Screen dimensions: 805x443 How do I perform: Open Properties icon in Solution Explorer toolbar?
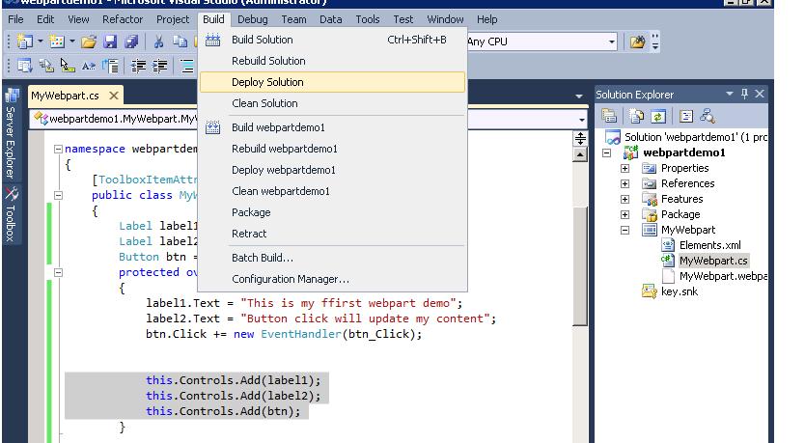[x=609, y=116]
